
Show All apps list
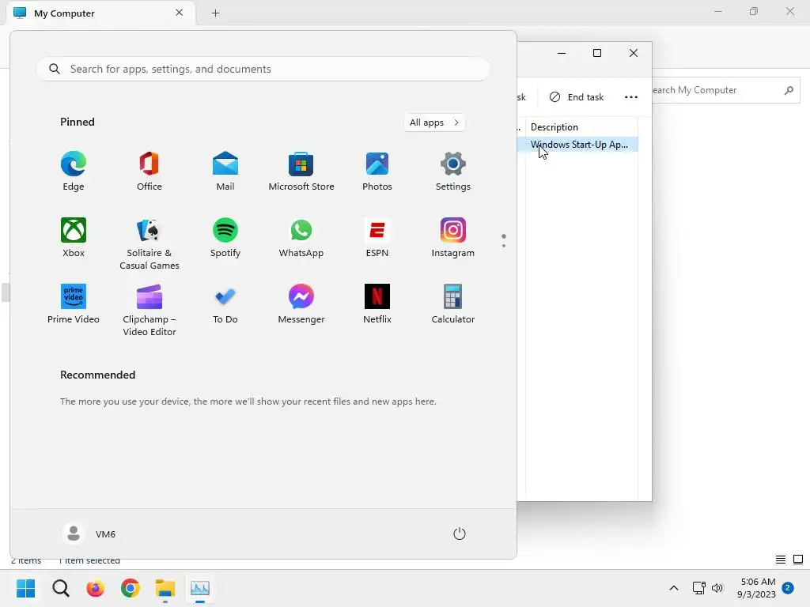pos(434,123)
